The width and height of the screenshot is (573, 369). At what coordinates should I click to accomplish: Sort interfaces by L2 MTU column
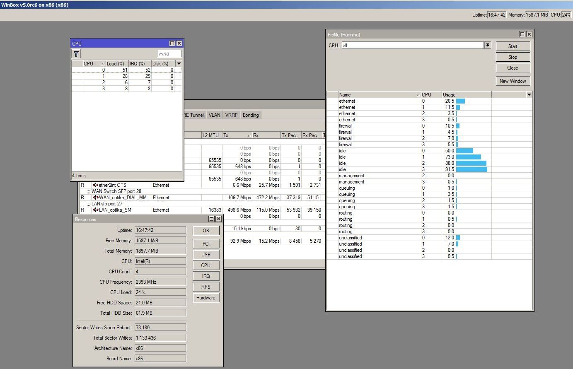click(211, 135)
